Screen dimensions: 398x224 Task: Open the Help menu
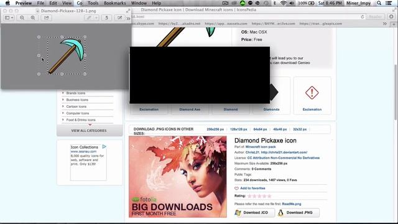click(156, 3)
